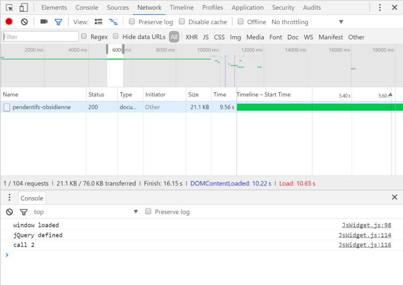Filter requests by Other
Screen dimensions: 403x285
coord(356,37)
